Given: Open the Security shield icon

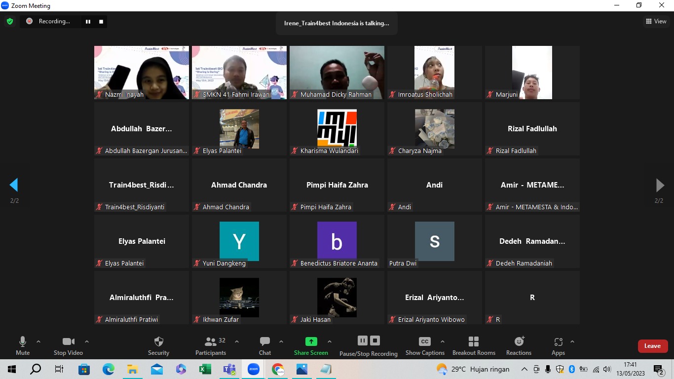Looking at the screenshot, I should pos(158,342).
